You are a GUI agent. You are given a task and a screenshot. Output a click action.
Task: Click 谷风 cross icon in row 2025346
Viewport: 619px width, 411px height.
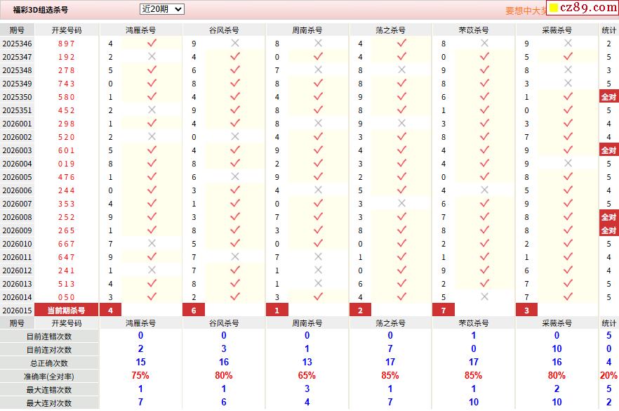235,44
